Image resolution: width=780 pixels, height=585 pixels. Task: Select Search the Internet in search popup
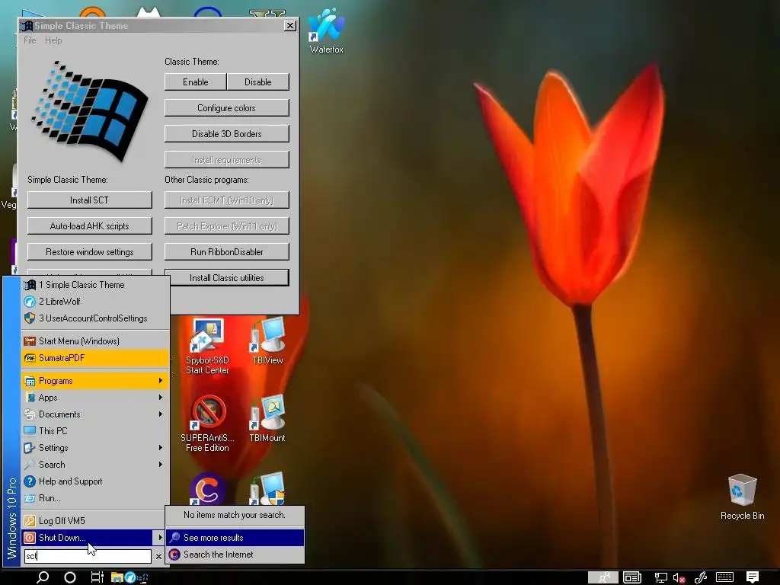pos(235,555)
